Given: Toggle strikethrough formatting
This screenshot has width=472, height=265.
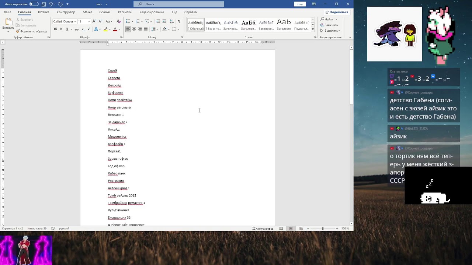Looking at the screenshot, I should (x=77, y=29).
